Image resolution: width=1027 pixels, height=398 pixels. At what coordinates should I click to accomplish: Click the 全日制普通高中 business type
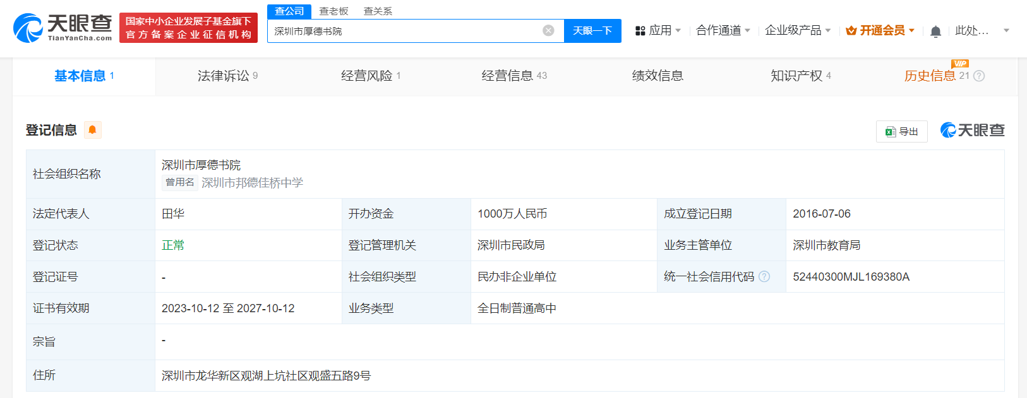point(517,308)
